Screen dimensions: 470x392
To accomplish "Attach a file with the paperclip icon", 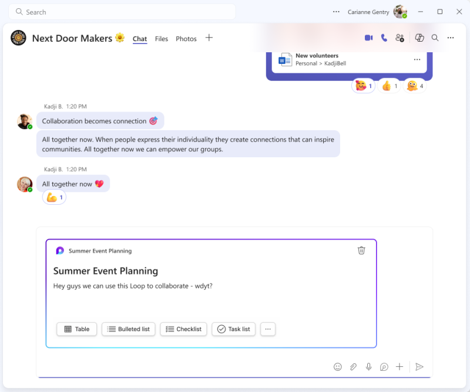I will [x=353, y=367].
